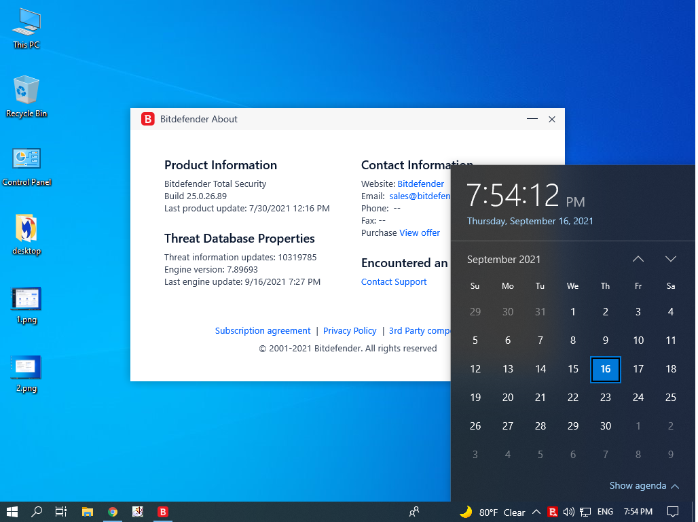The height and width of the screenshot is (522, 698).
Task: Click the sales@bitdefender email link
Action: tap(420, 196)
